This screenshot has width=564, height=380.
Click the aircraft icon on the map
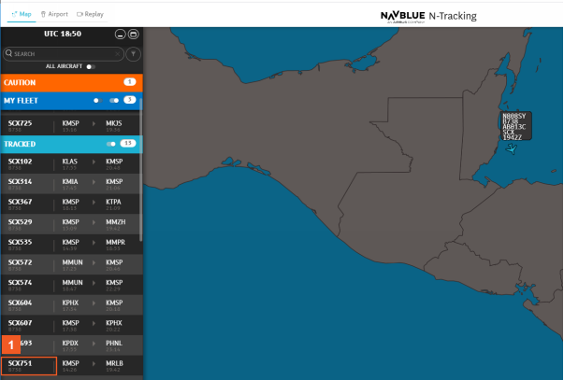[511, 148]
